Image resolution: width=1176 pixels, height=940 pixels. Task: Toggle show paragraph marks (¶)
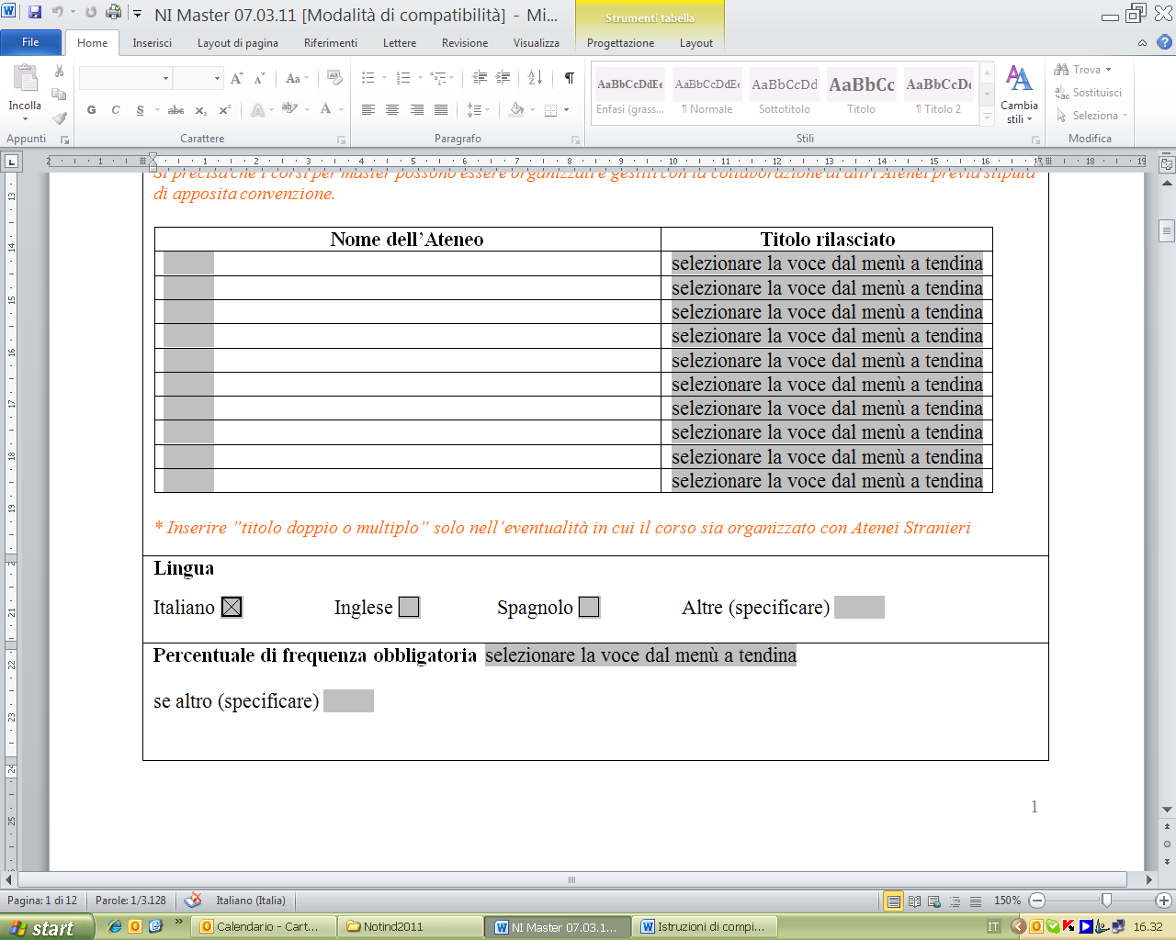point(569,78)
